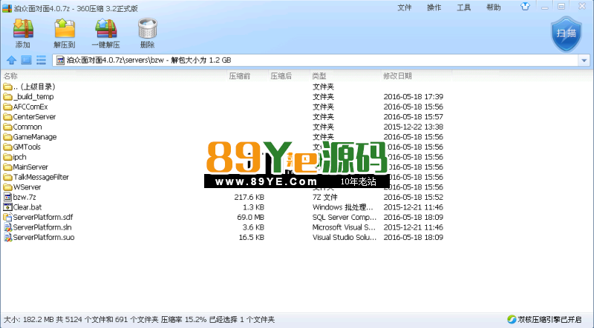Click the 'Windows 批处理...' type cell
The width and height of the screenshot is (594, 328).
coord(342,207)
